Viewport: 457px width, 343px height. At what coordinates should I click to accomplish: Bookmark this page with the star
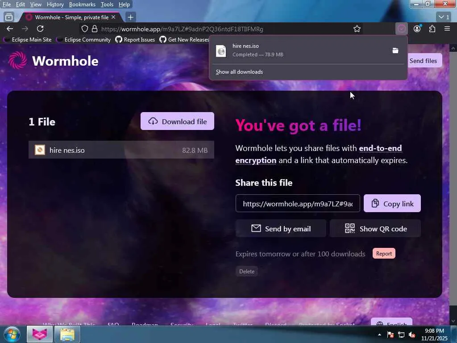pos(357,29)
